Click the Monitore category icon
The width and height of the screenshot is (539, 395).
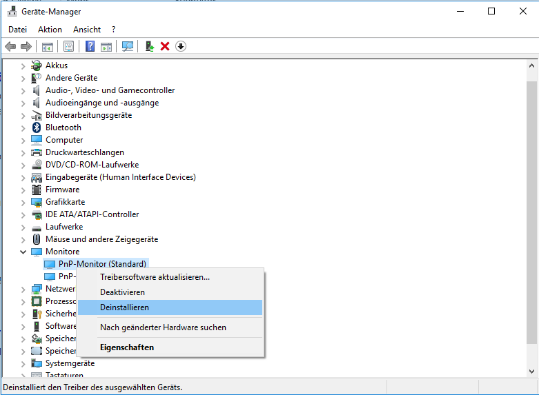point(37,252)
